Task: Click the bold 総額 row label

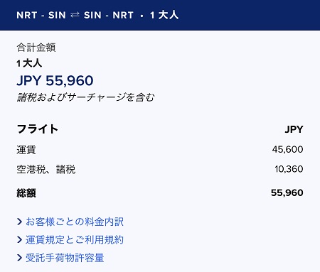Action: 26,193
